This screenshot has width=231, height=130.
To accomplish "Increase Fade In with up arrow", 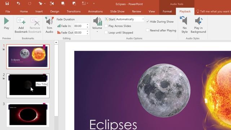I will tap(87, 25).
